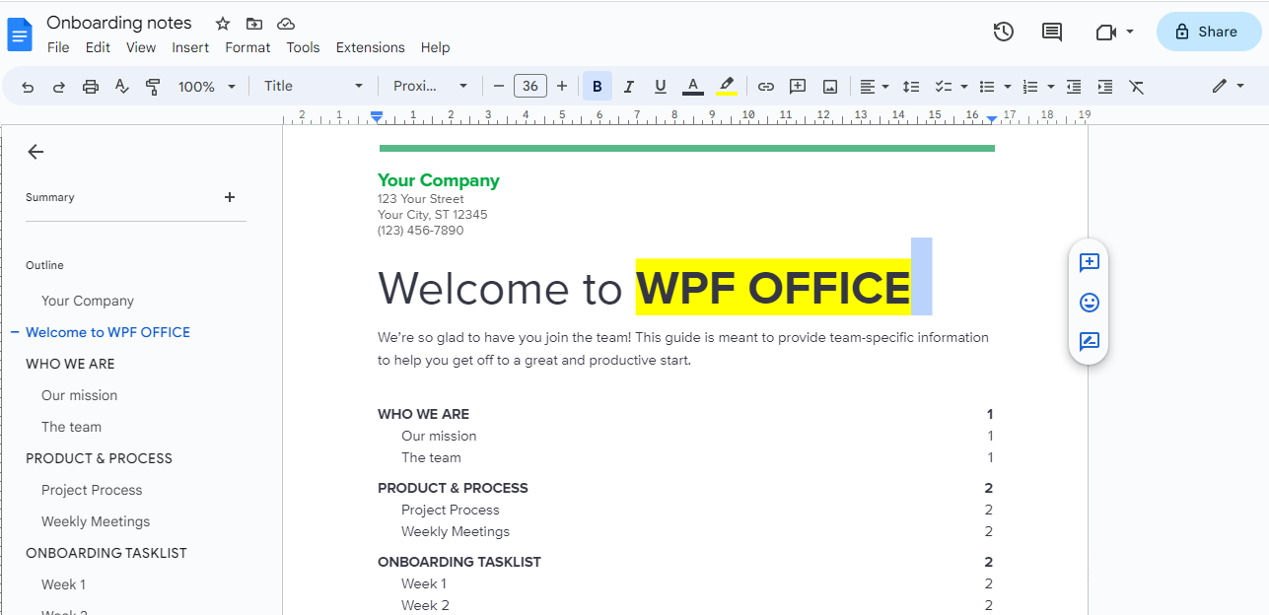
Task: Open the View menu
Action: (x=141, y=47)
